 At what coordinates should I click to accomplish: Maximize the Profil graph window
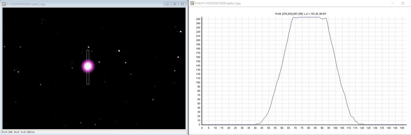coord(403,3)
